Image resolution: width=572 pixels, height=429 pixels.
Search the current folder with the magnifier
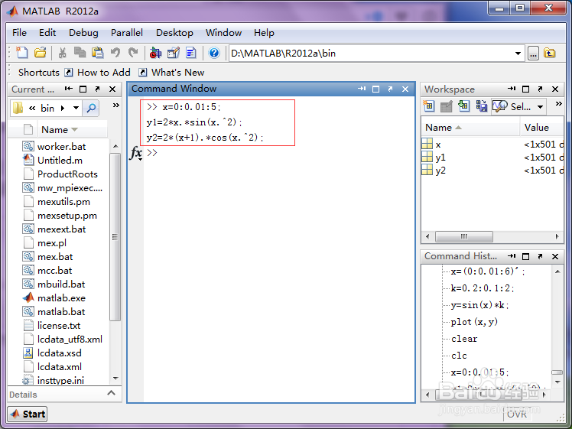[91, 108]
